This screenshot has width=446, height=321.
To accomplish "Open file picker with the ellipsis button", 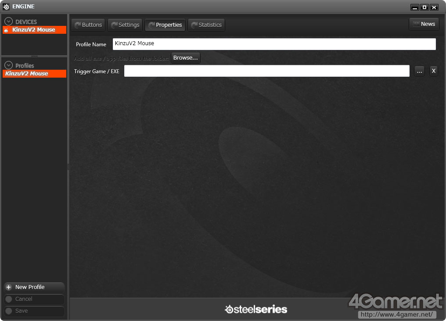I will pyautogui.click(x=419, y=71).
